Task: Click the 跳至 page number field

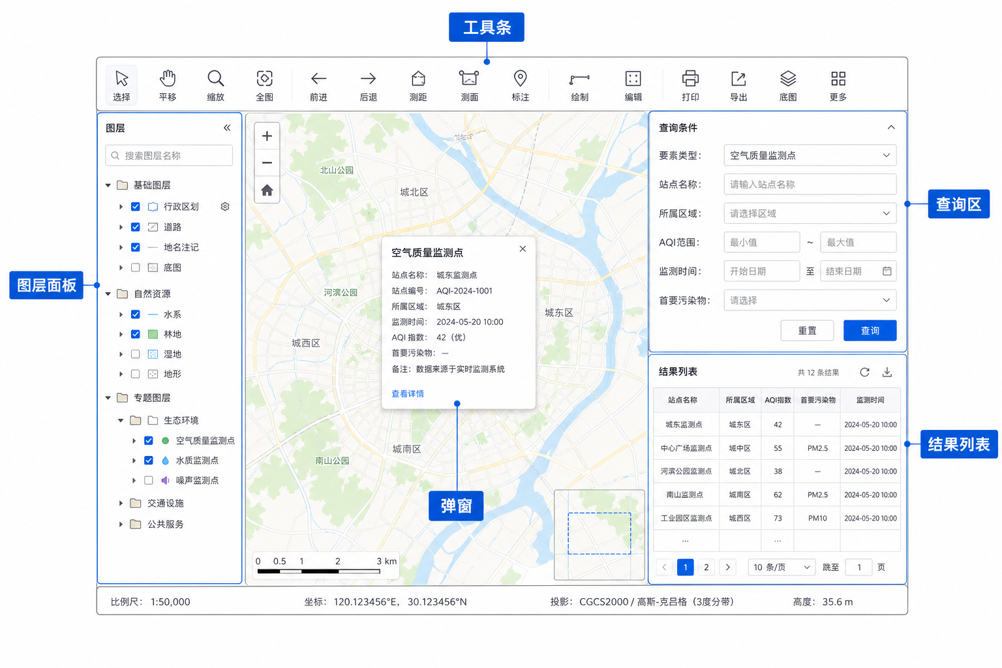Action: point(858,568)
